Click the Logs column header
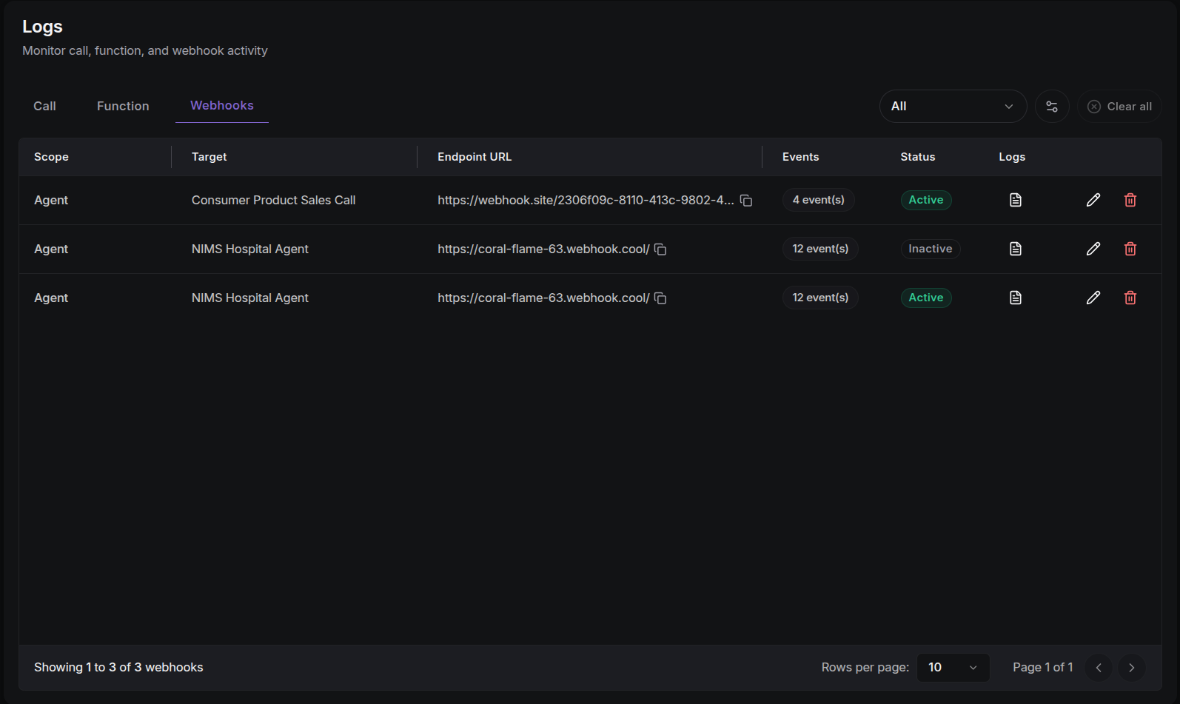1180x704 pixels. click(1012, 157)
